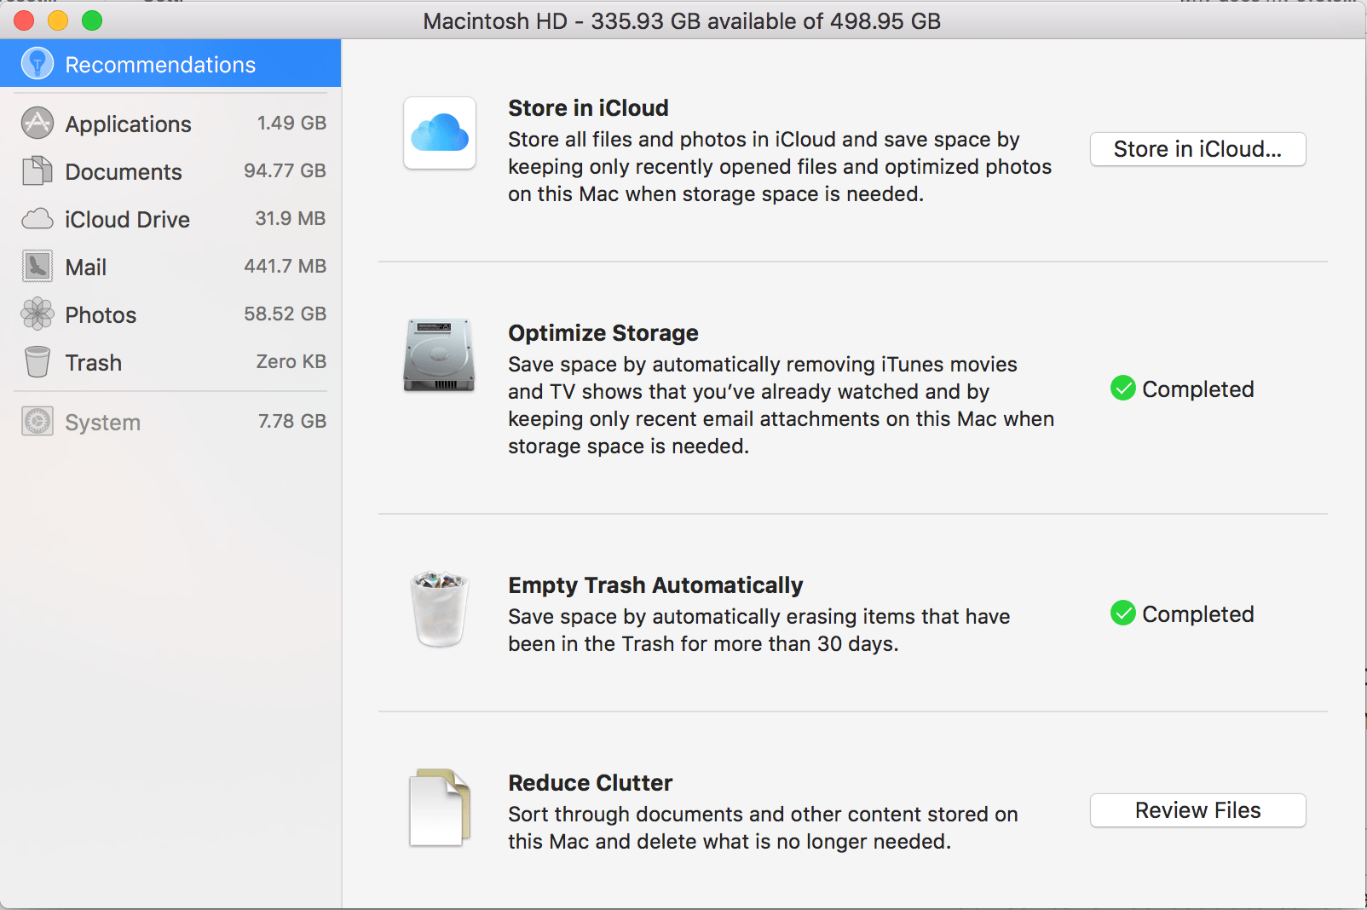
Task: Click the trash can icon for Empty Trash Automatically
Action: (439, 608)
